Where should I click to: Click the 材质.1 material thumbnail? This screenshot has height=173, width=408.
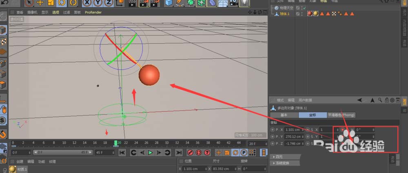(13, 169)
